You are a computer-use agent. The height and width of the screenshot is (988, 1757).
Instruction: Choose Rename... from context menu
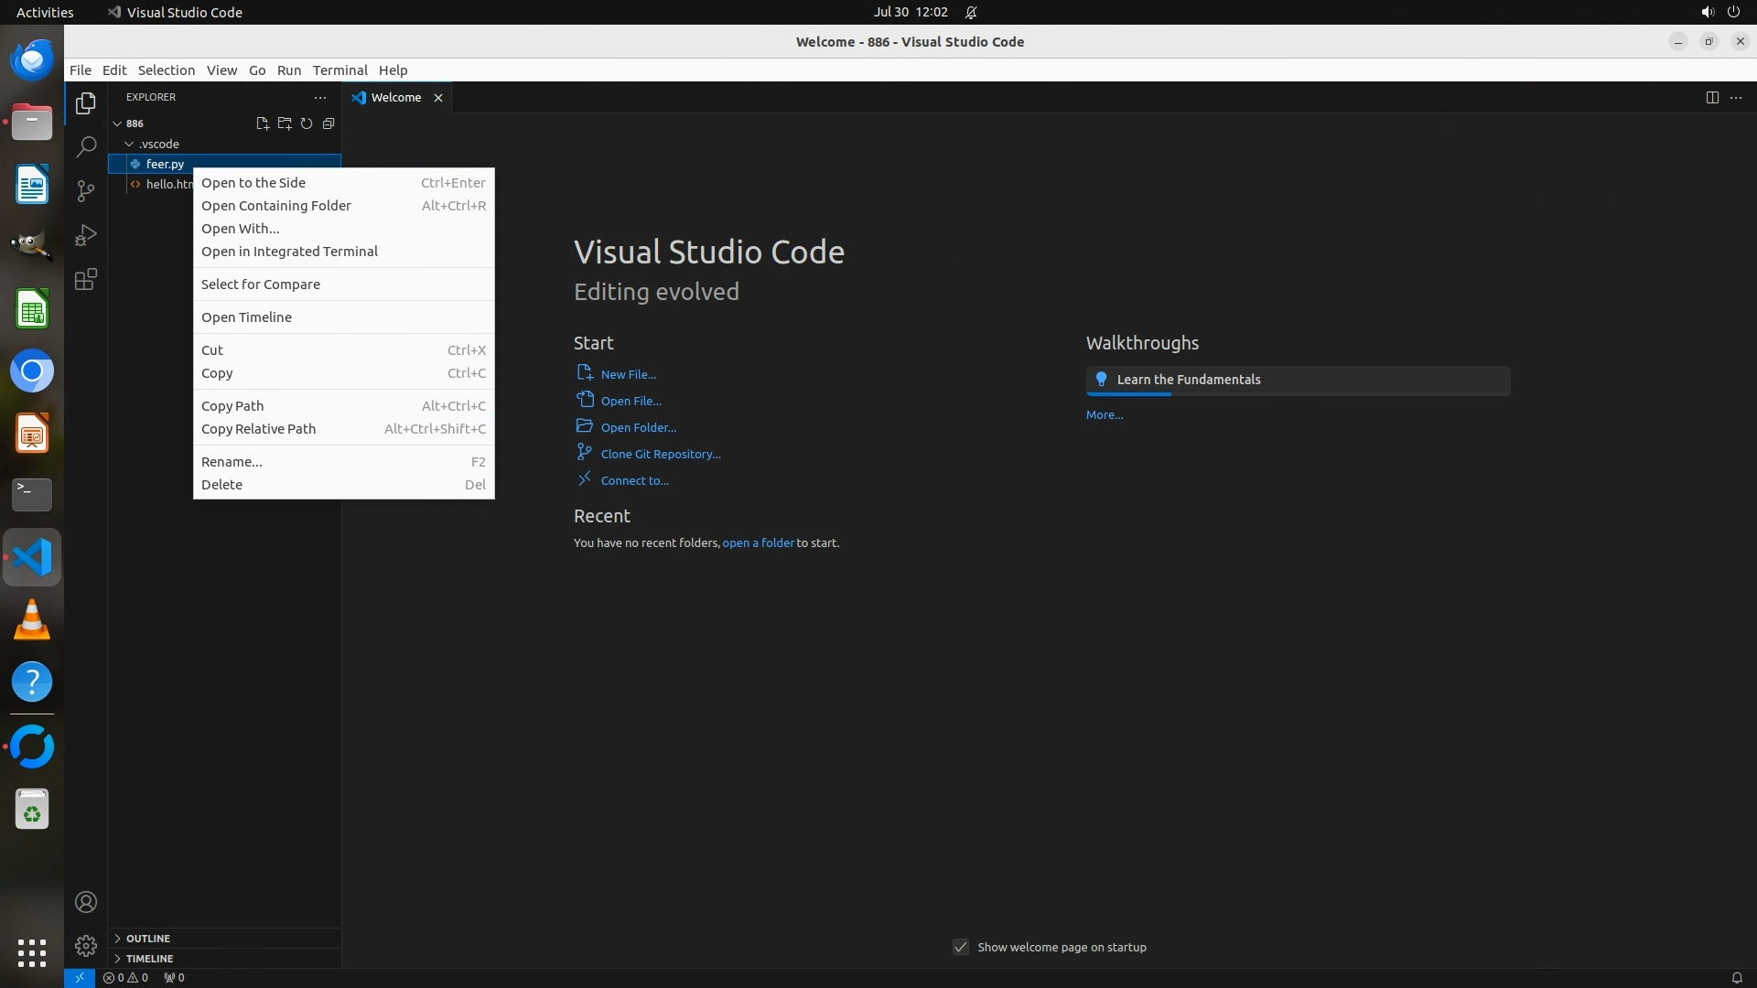(232, 462)
